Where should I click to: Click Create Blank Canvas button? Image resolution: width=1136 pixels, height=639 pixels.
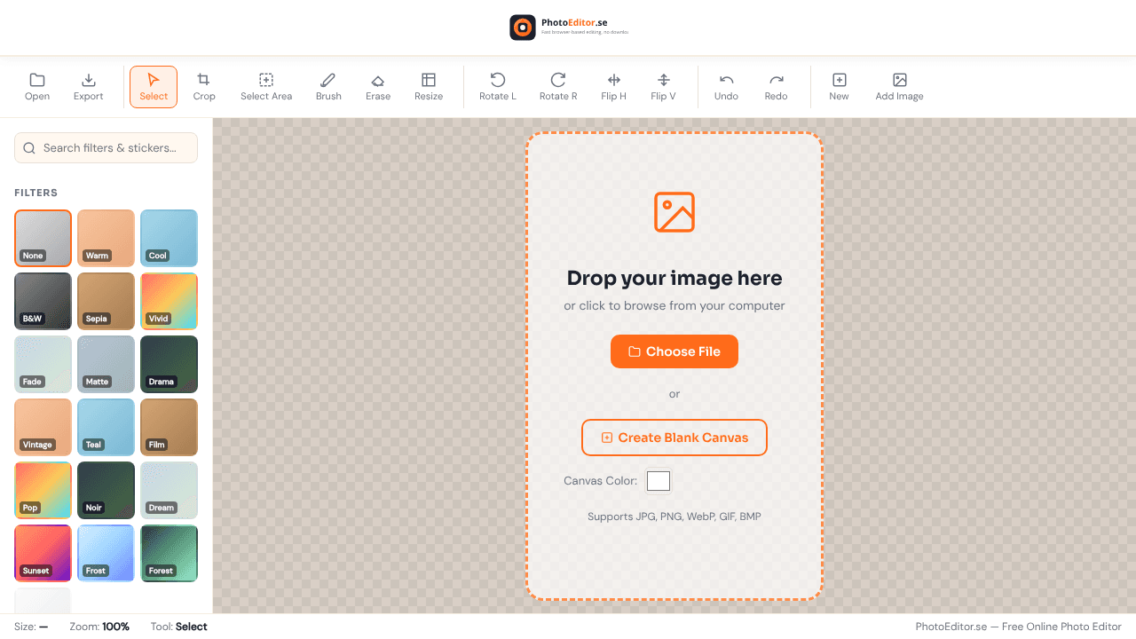click(x=674, y=438)
